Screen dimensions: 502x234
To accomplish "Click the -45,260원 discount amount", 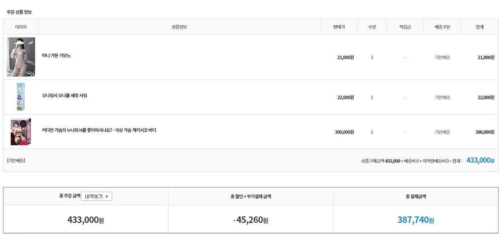I will (251, 220).
